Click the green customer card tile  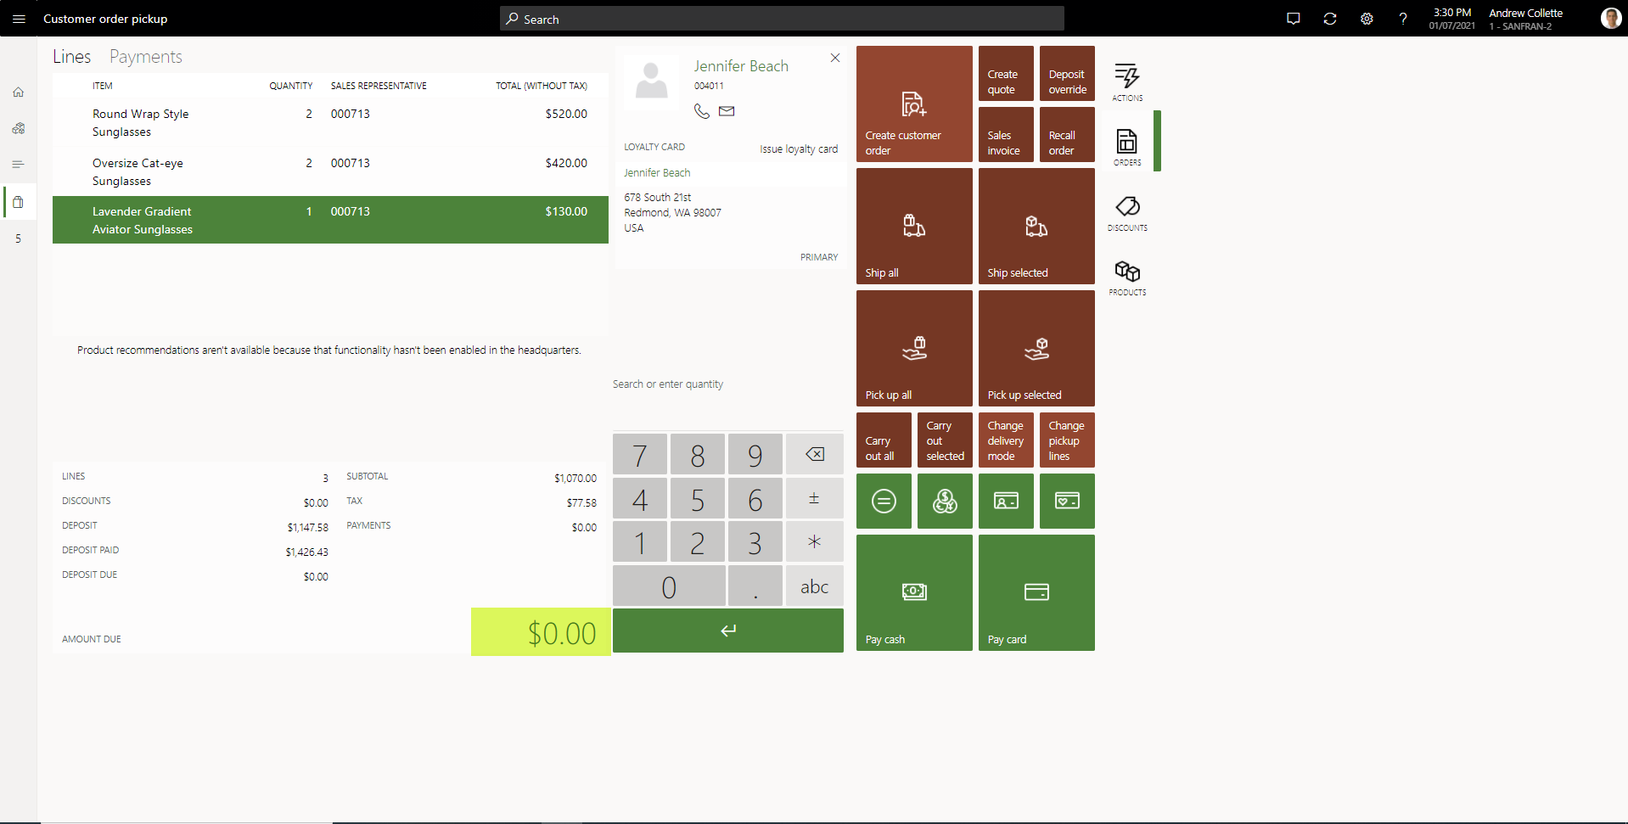click(x=1006, y=501)
